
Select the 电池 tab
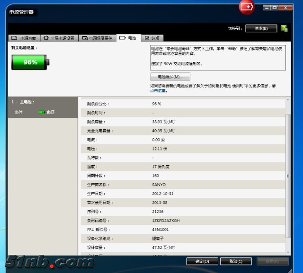tap(128, 38)
